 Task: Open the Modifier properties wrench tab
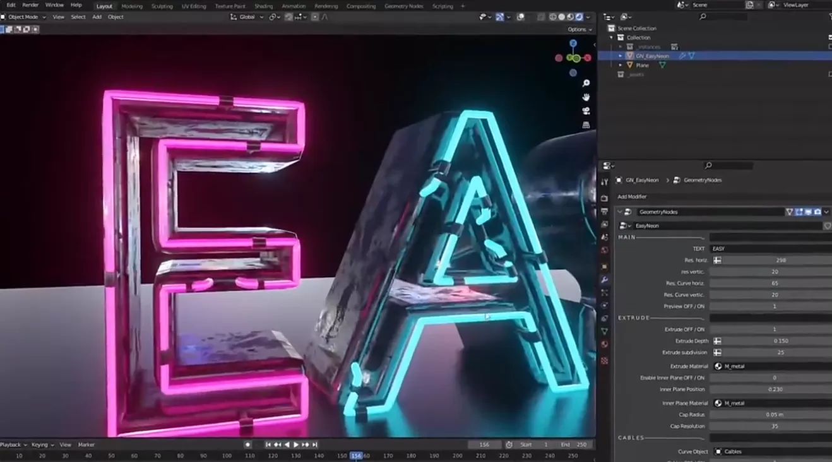(605, 280)
